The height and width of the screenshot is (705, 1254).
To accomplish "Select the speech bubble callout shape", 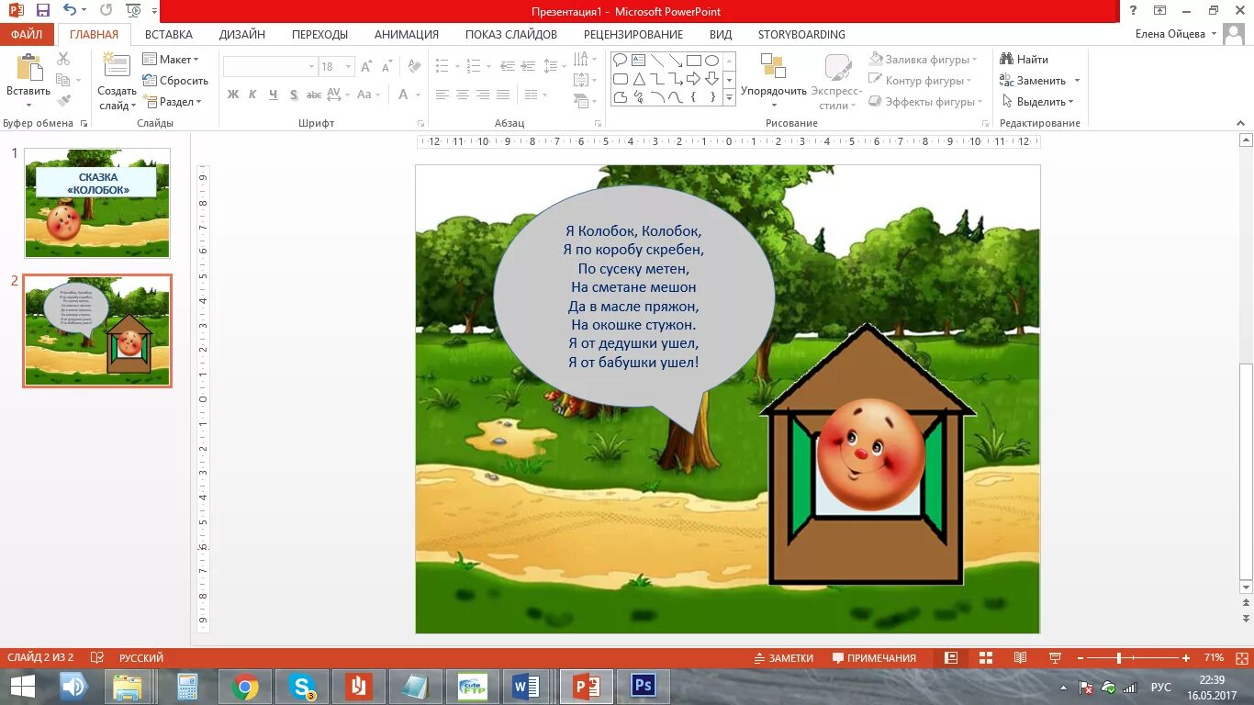I will [x=621, y=61].
